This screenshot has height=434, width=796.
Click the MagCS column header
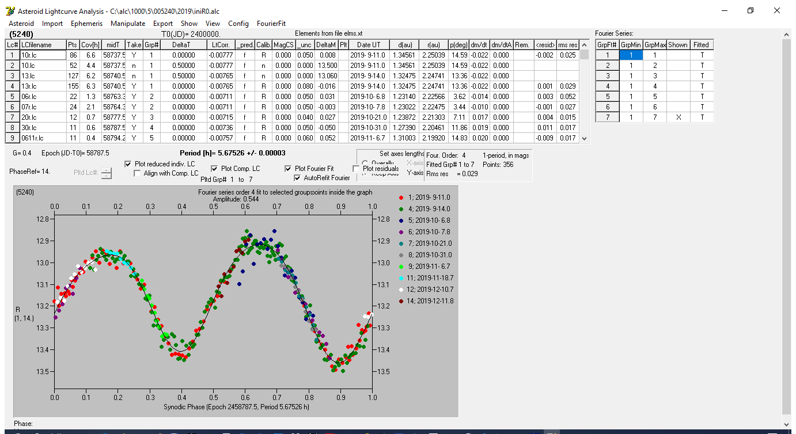pyautogui.click(x=284, y=44)
